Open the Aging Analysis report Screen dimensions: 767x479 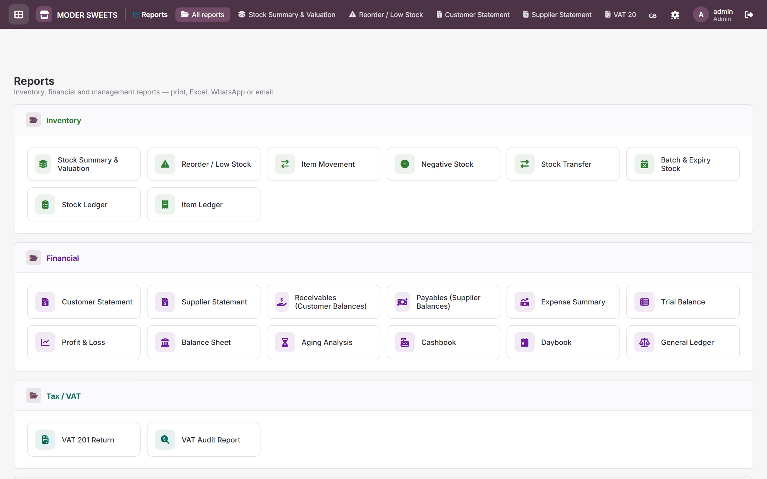(x=323, y=342)
